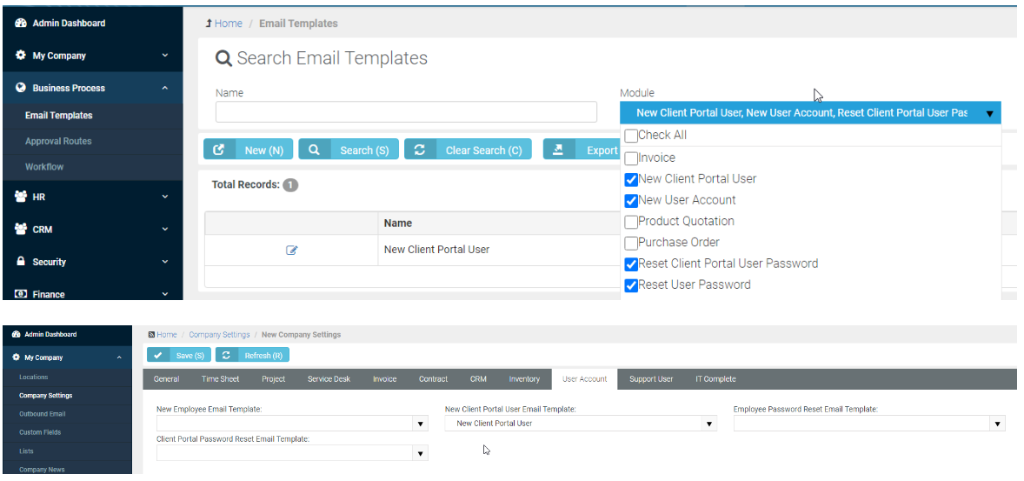Switch to the Time Sheet tab
1024x481 pixels.
220,379
